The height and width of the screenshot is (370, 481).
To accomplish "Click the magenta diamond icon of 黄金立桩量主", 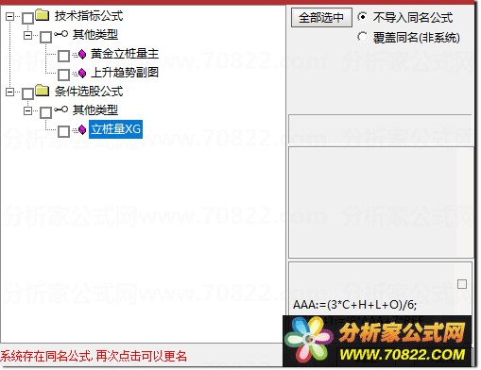I will [82, 55].
